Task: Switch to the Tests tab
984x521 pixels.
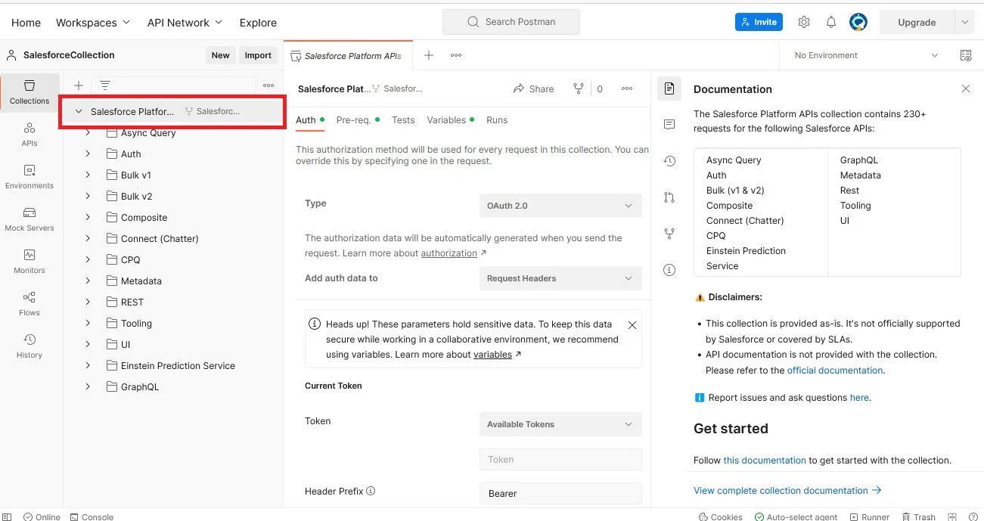Action: click(x=403, y=120)
